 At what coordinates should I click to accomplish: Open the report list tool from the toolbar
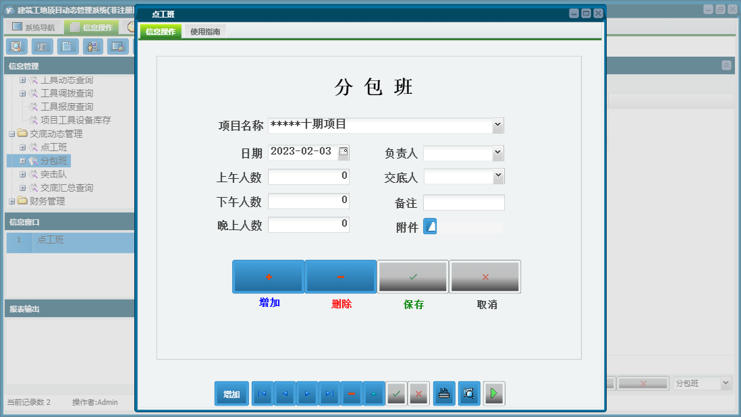41,46
